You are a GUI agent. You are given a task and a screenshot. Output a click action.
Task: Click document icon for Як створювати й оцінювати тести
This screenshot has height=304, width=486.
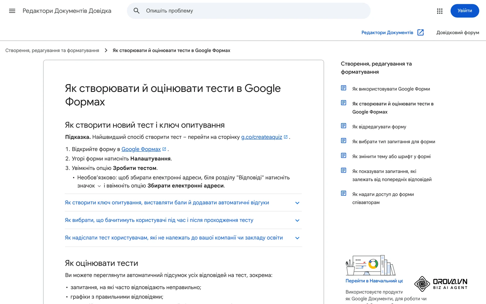(344, 103)
